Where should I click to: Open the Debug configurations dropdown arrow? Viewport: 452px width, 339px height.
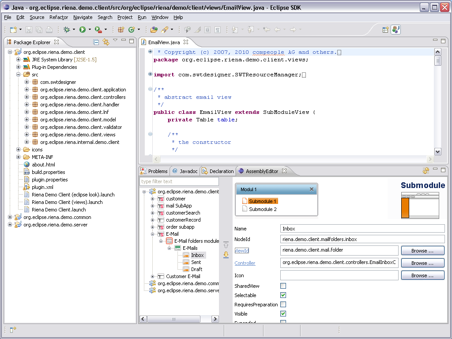[x=74, y=30]
